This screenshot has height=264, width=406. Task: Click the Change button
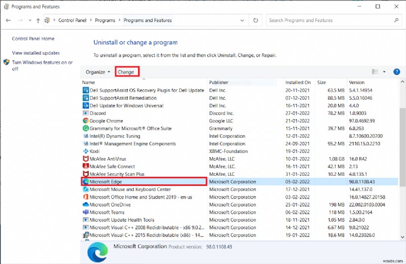point(126,72)
